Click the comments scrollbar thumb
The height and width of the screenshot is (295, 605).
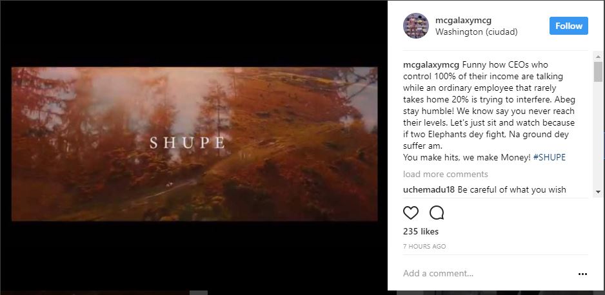point(598,71)
